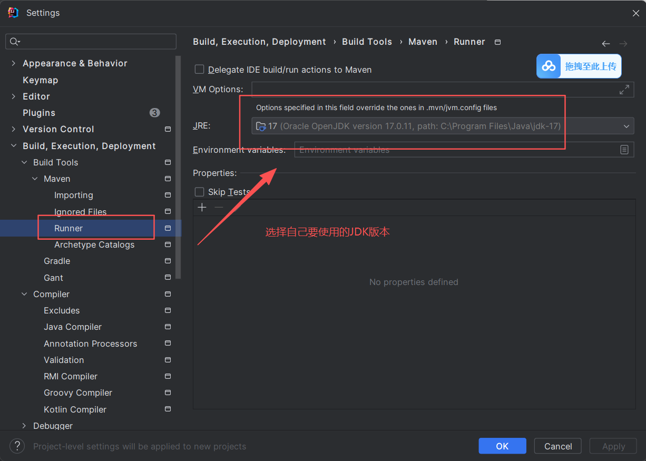Click the Apply button

point(613,446)
